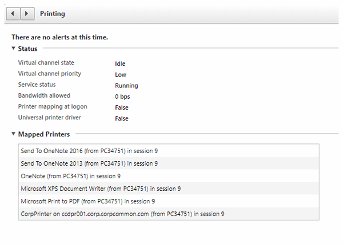The image size is (343, 244).
Task: Collapse the Mapped Printers section
Action: [x=14, y=134]
